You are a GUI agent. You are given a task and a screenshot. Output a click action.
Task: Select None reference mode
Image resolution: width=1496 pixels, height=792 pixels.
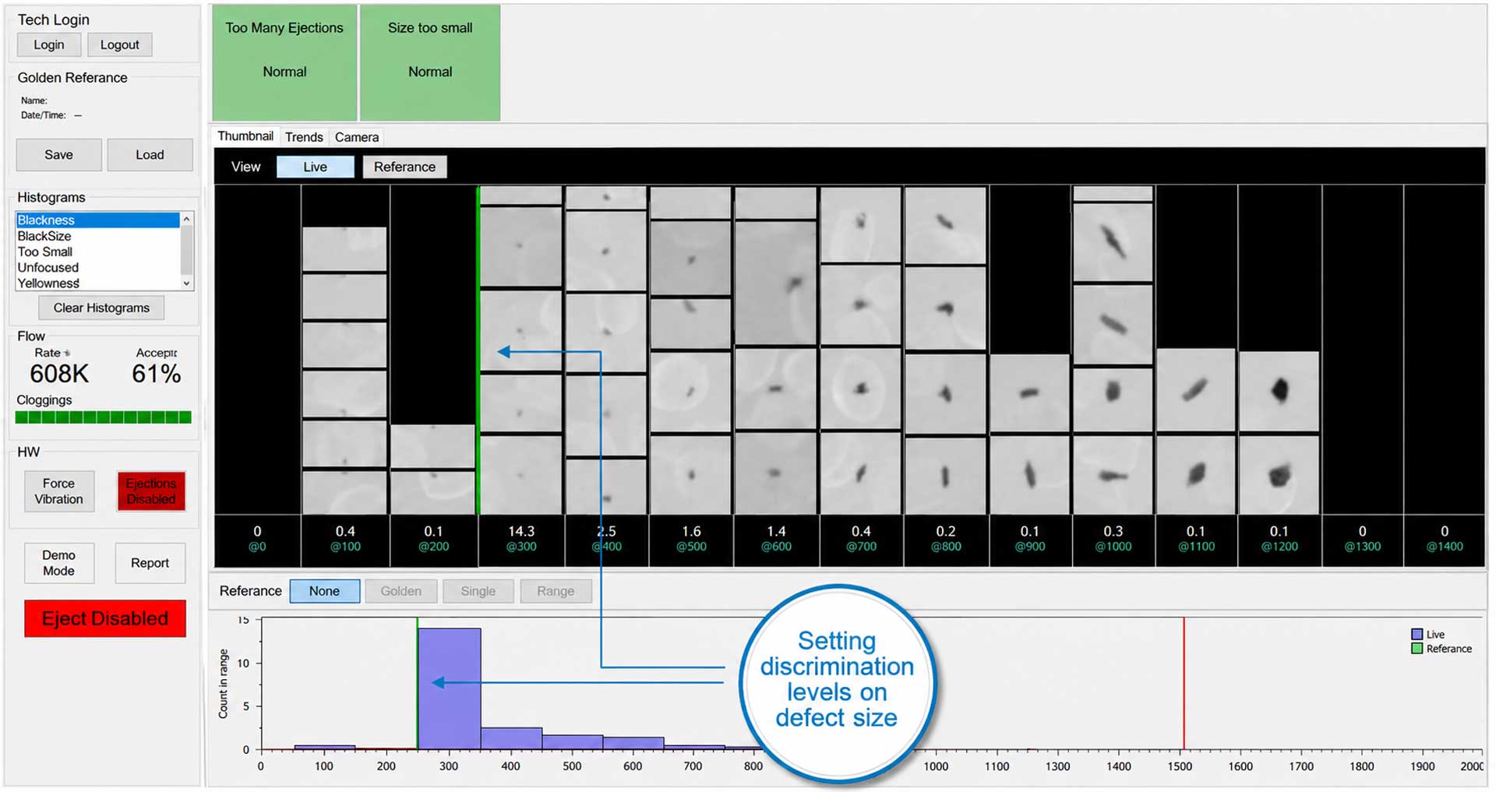[x=324, y=591]
